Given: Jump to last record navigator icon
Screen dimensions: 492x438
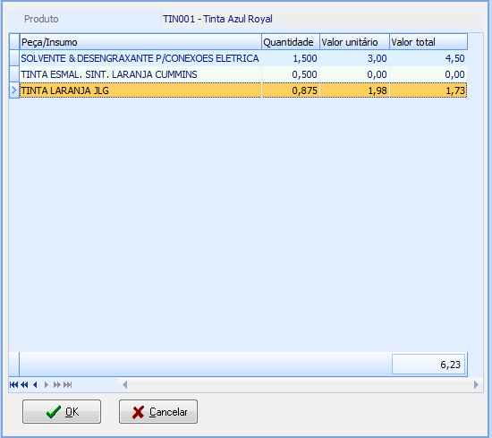Looking at the screenshot, I should (x=68, y=384).
